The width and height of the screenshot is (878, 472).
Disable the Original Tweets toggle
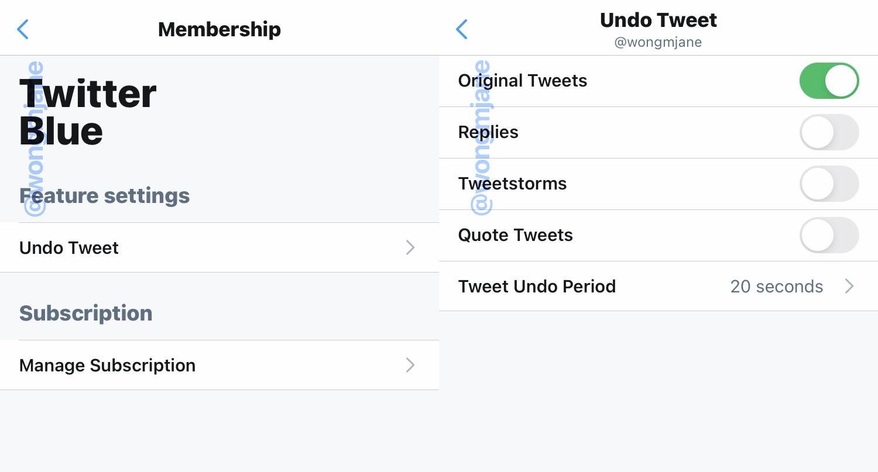coord(829,81)
